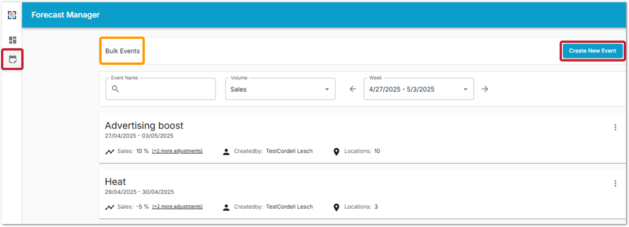The height and width of the screenshot is (227, 629).
Task: Open the Heat event three-dot menu
Action: (x=615, y=183)
